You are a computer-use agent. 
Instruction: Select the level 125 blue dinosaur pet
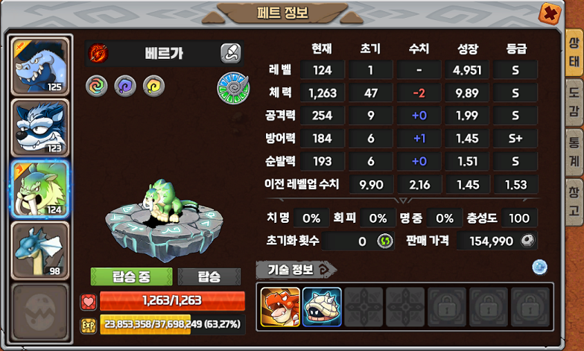pyautogui.click(x=40, y=66)
